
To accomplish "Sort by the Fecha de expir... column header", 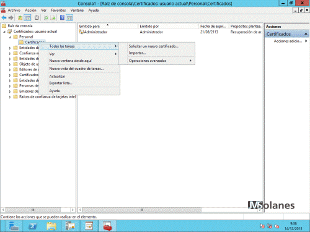I will pos(214,26).
